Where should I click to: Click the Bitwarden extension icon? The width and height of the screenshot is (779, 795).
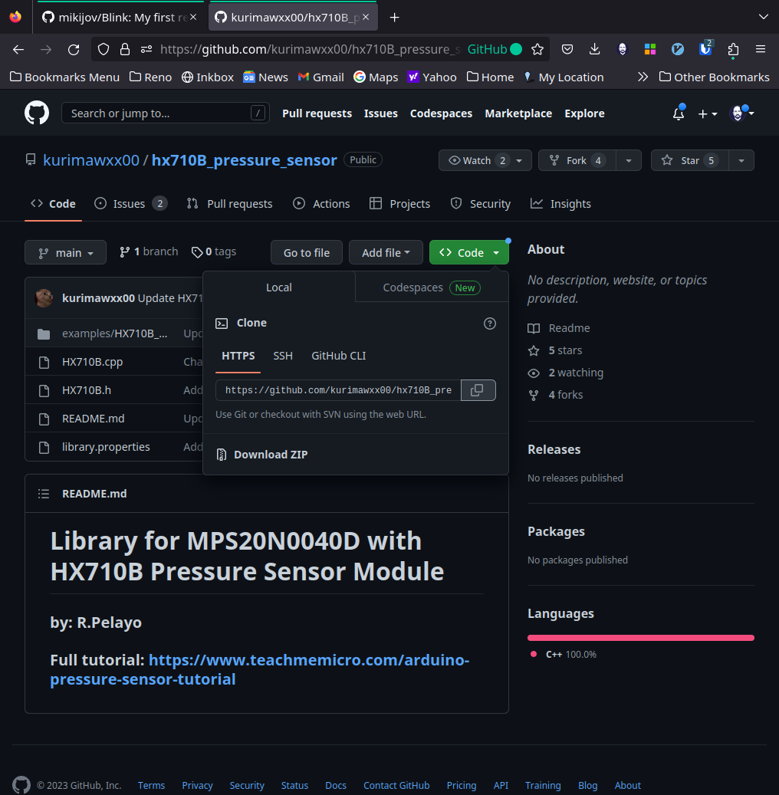click(705, 48)
